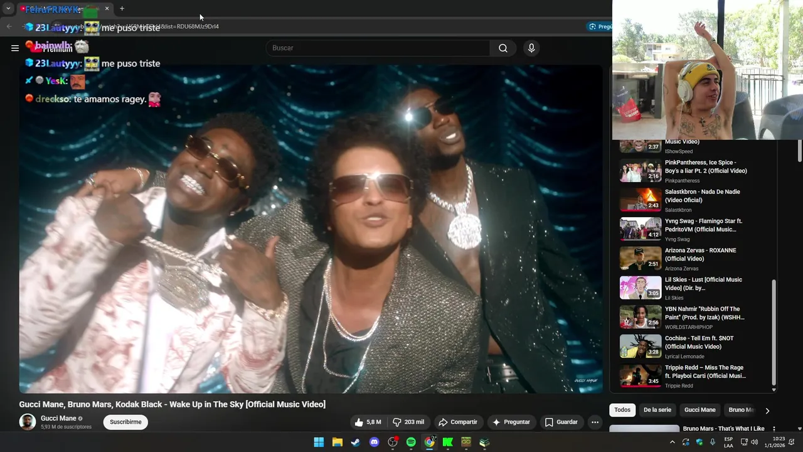Start voice search with the microphone icon
Image resolution: width=803 pixels, height=452 pixels.
pos(531,48)
